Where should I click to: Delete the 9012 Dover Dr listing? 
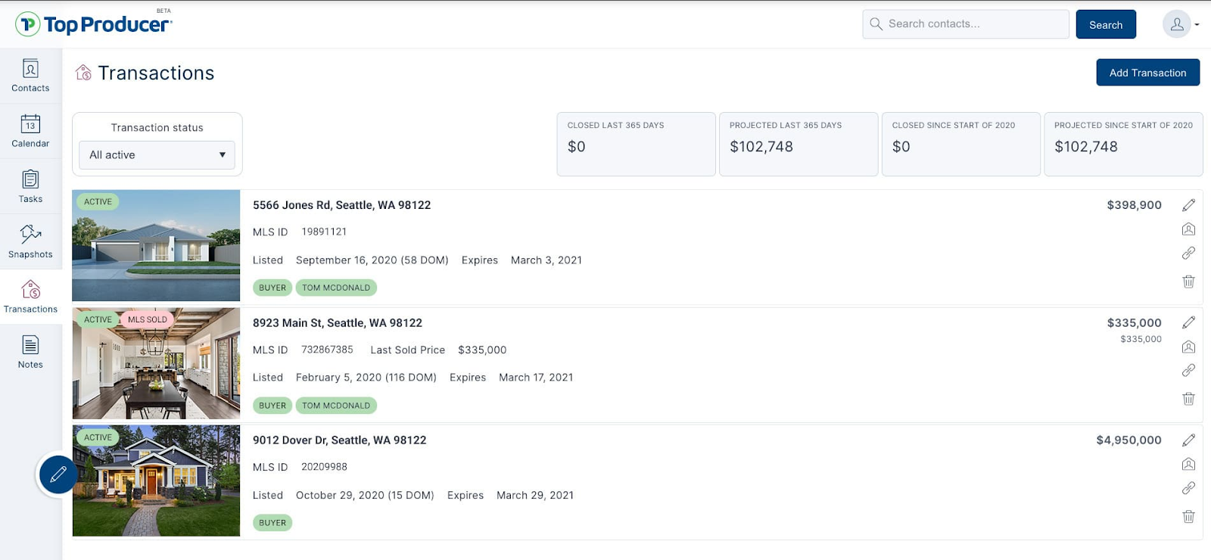click(1188, 517)
